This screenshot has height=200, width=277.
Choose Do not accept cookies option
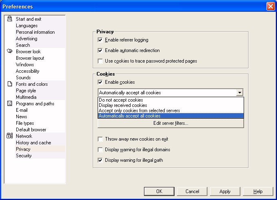coord(121,100)
